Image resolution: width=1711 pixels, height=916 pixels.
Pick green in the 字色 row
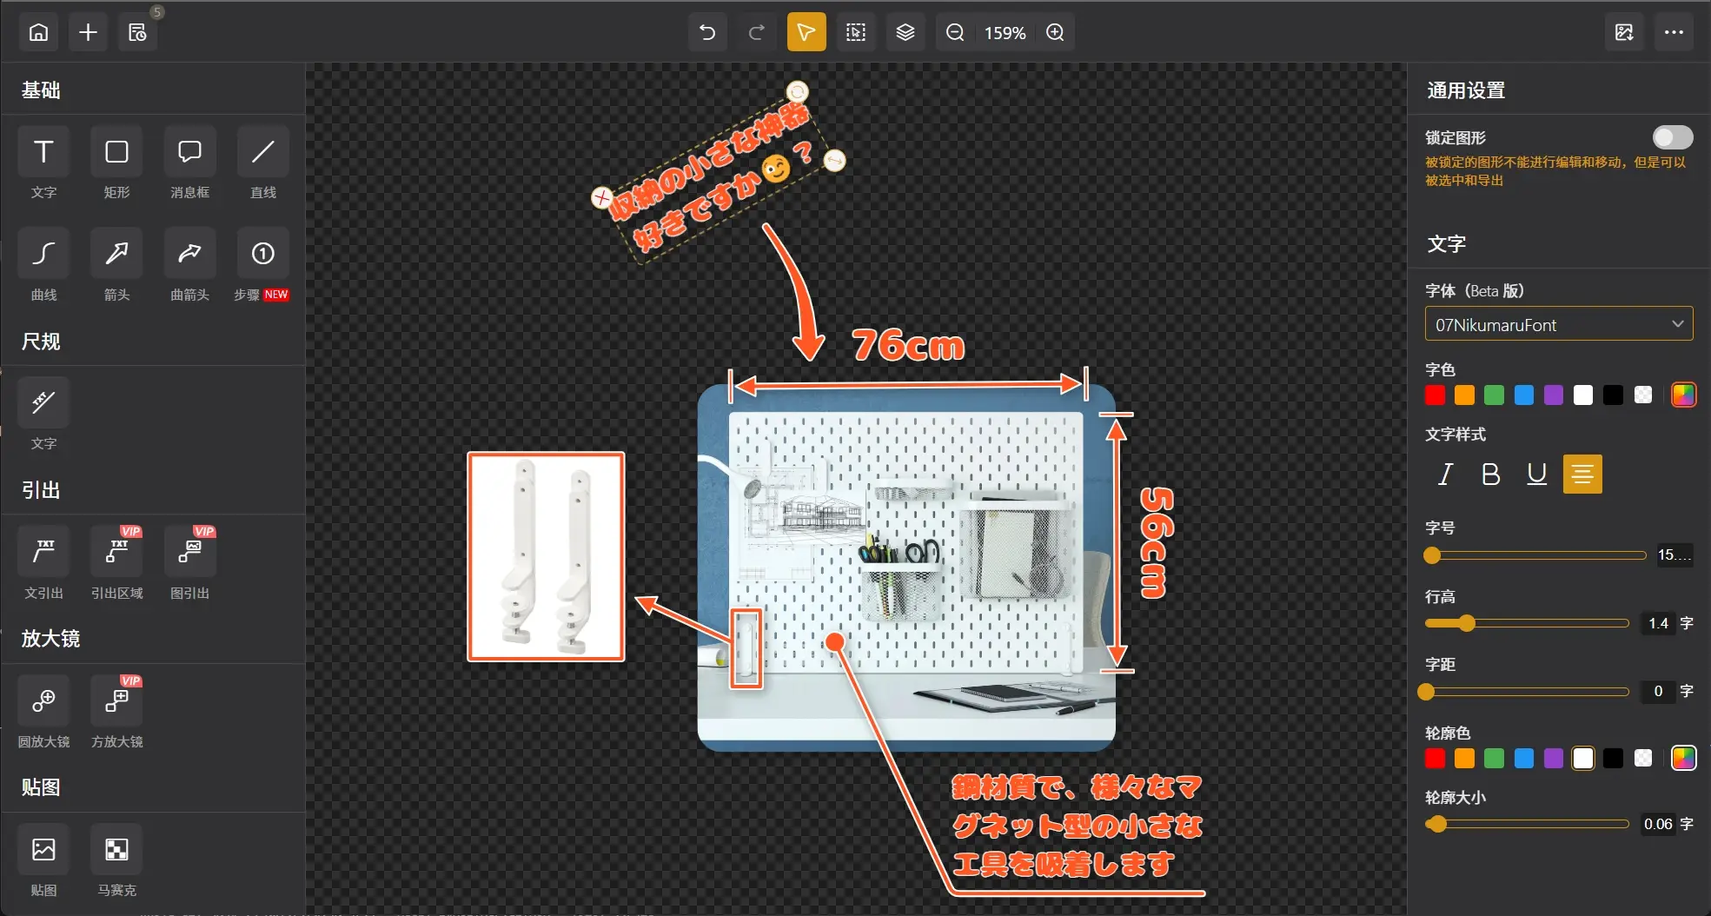(x=1494, y=395)
